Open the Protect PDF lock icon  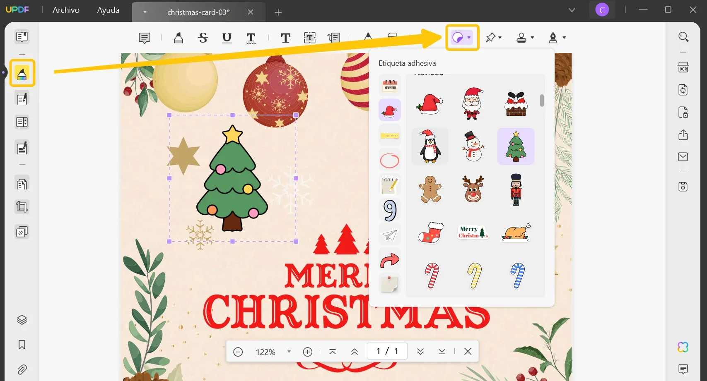[683, 112]
